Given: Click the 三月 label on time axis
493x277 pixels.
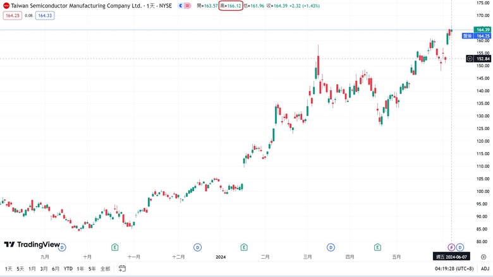Looking at the screenshot, I should coord(308,257).
